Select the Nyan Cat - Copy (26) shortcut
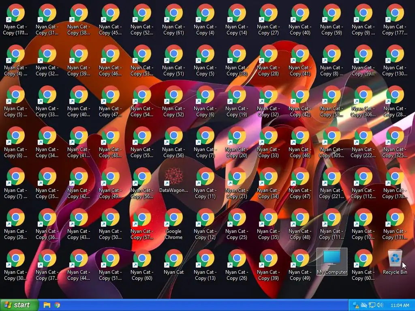Viewport: 415px width, 311px height. tap(237, 265)
